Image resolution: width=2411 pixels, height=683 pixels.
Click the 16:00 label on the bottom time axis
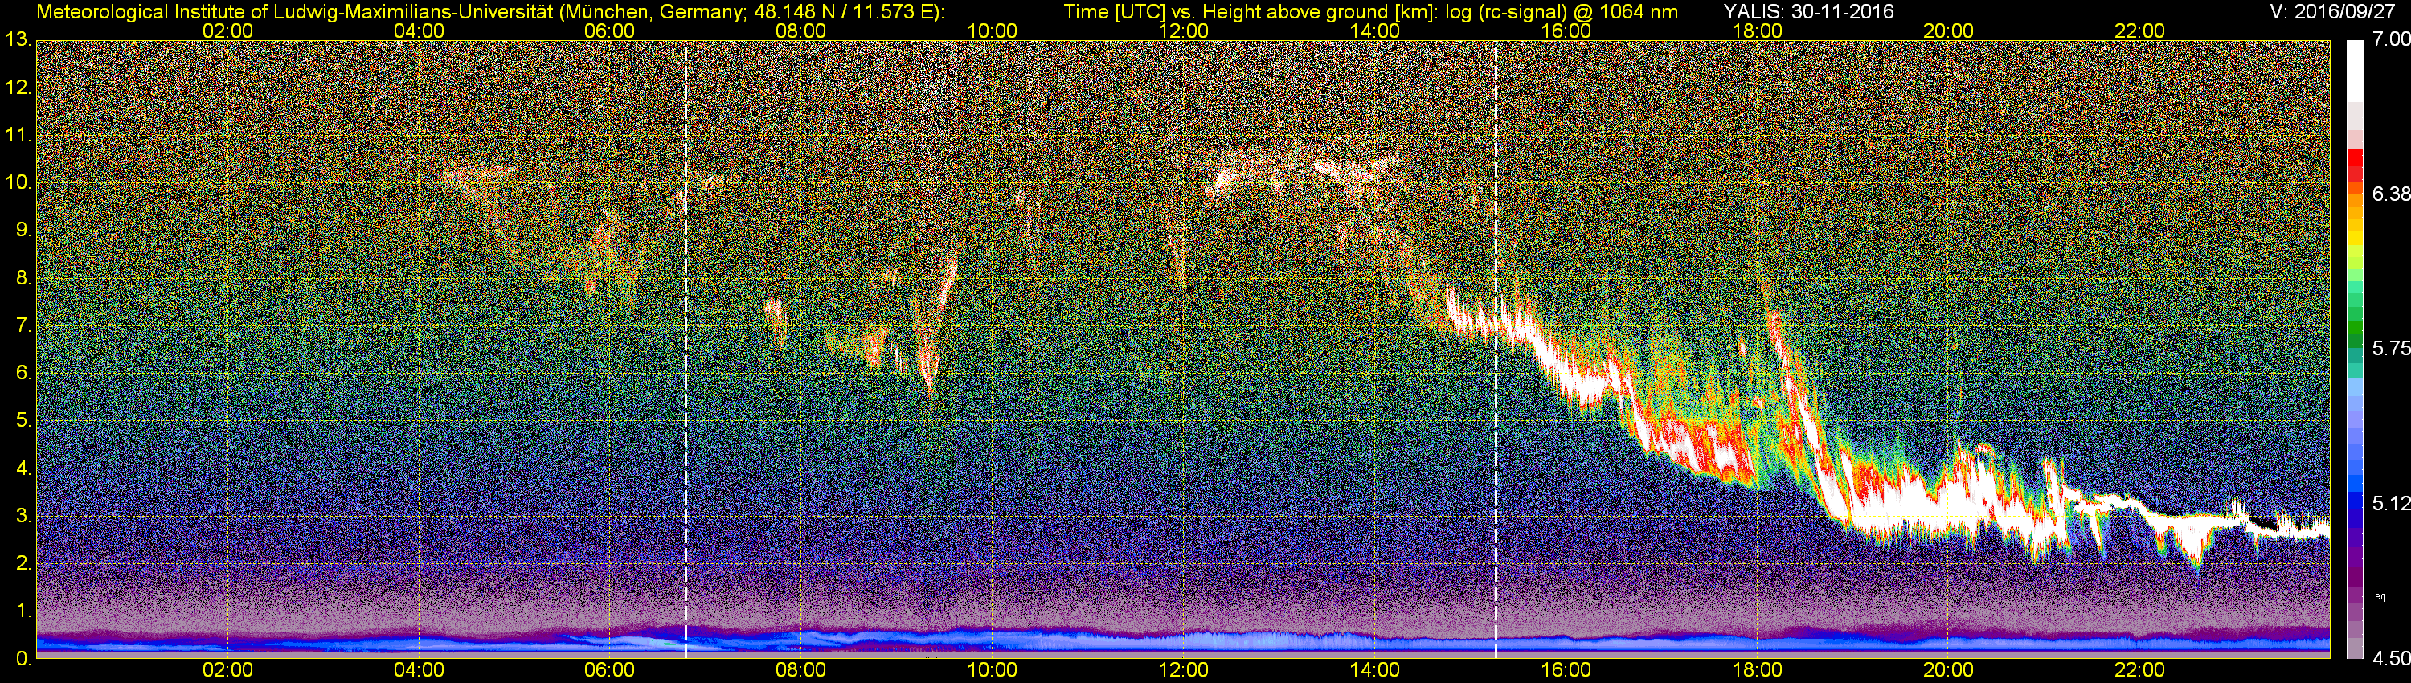[1566, 670]
